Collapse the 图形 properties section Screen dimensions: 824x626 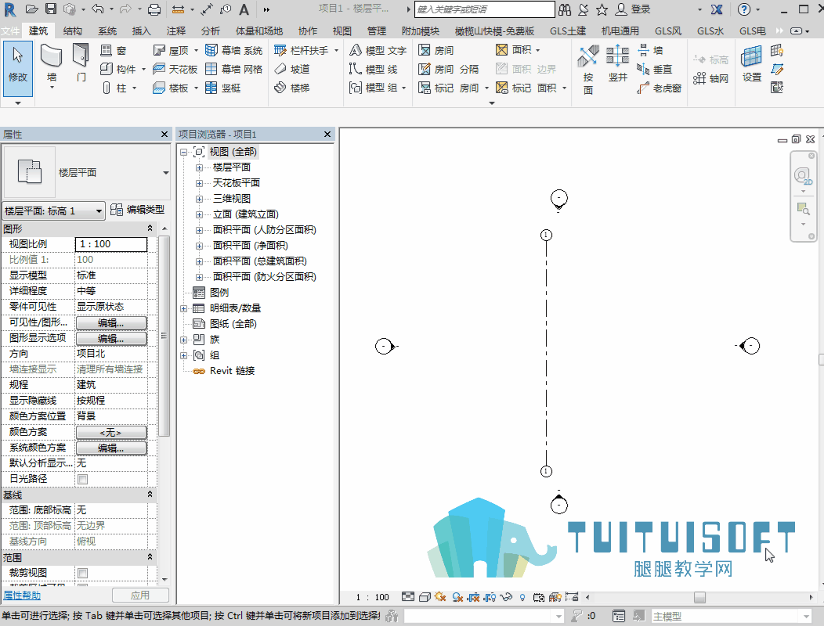point(150,228)
